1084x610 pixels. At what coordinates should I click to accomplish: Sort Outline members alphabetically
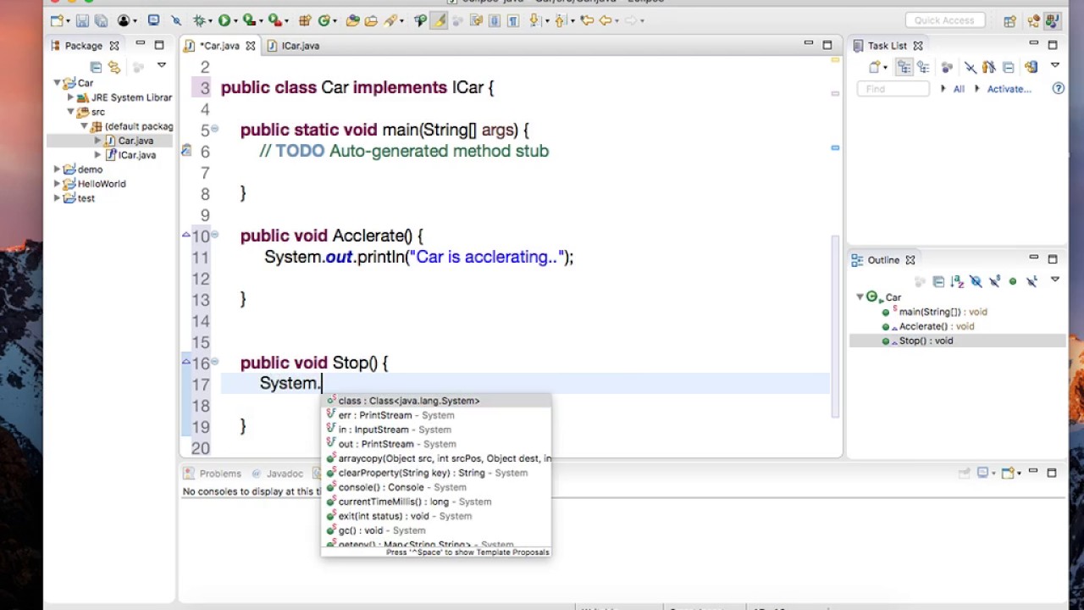pyautogui.click(x=957, y=281)
